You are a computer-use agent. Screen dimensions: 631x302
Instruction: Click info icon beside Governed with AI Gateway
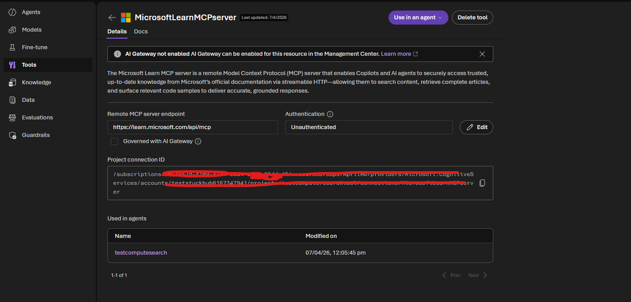click(198, 141)
